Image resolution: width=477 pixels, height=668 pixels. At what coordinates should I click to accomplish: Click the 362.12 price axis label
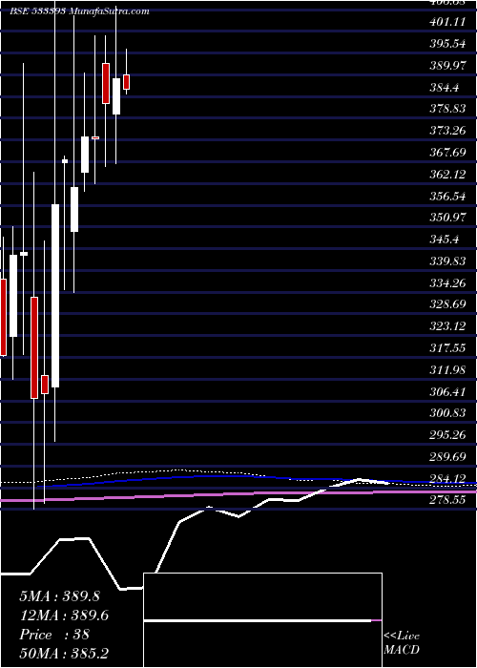pos(447,175)
